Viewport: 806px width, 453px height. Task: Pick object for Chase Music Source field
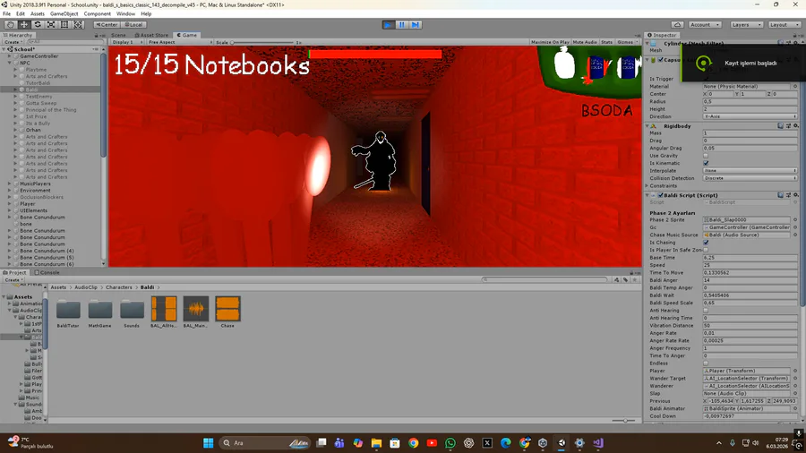click(x=795, y=235)
